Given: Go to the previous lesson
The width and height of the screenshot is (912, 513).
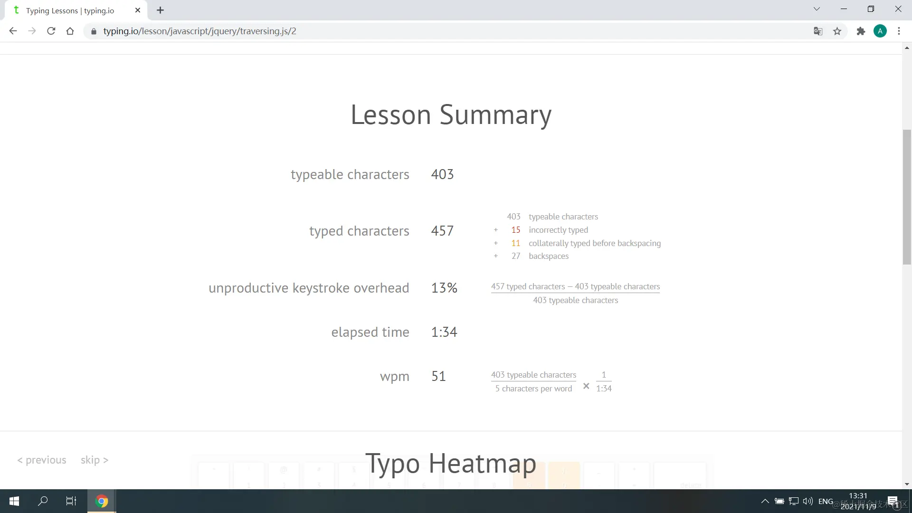Looking at the screenshot, I should (x=42, y=460).
